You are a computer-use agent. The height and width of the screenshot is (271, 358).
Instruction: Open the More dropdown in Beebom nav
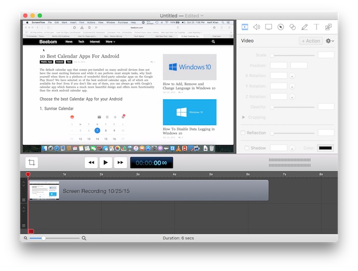point(110,41)
